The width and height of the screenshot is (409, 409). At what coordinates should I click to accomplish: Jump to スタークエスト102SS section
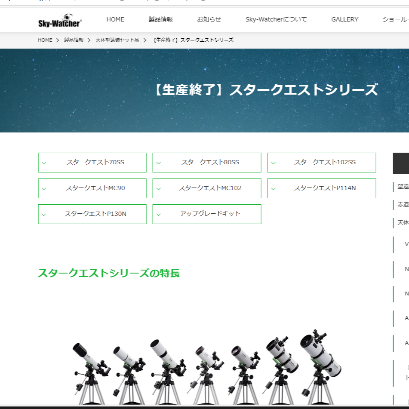click(322, 163)
